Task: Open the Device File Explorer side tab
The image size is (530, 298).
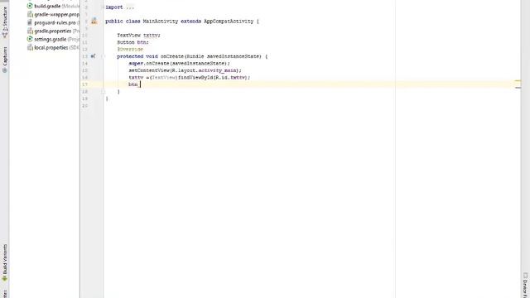Action: (x=525, y=285)
